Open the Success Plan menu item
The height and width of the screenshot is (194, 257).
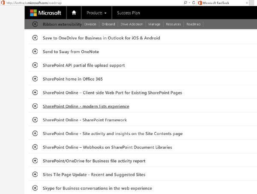128,13
